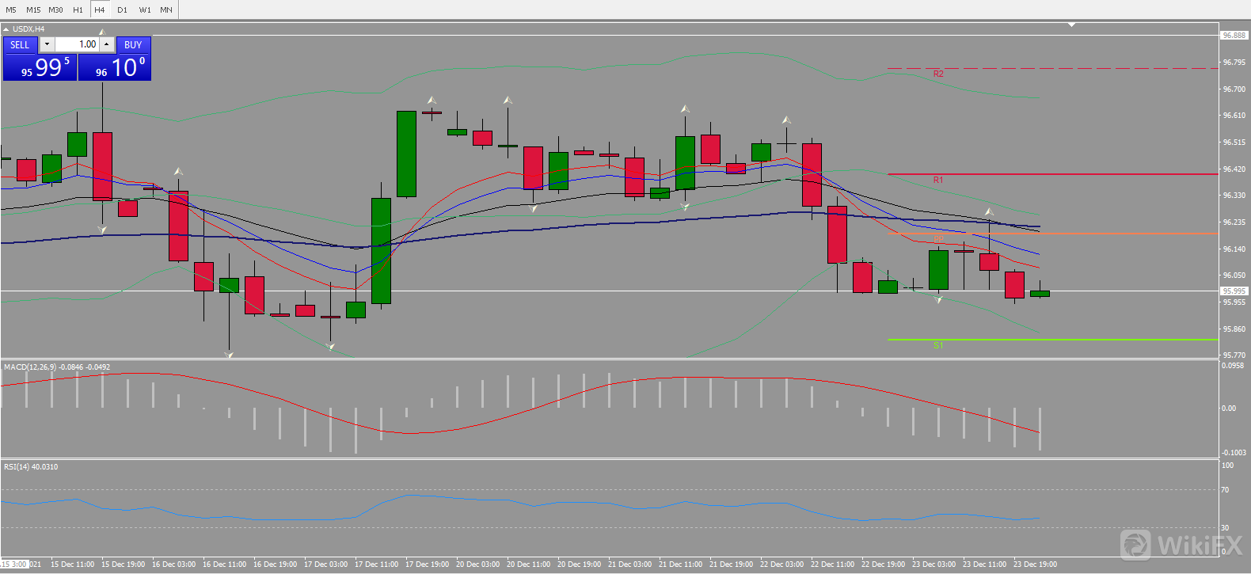1251x574 pixels.
Task: Decrease trade volume with the down arrow
Action: (x=47, y=44)
